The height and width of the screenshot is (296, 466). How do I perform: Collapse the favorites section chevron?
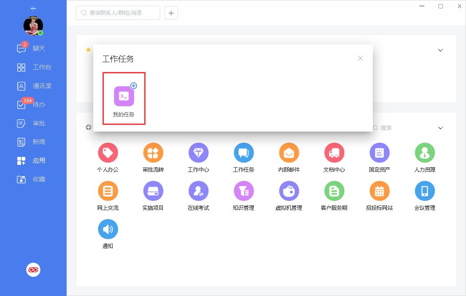(440, 50)
